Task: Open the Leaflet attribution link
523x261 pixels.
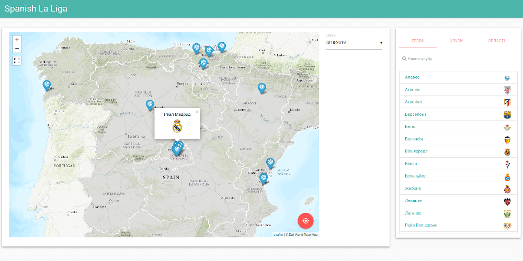Action: [278, 235]
